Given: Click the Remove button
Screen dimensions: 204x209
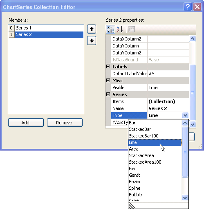Looking at the screenshot, I should [x=65, y=123].
